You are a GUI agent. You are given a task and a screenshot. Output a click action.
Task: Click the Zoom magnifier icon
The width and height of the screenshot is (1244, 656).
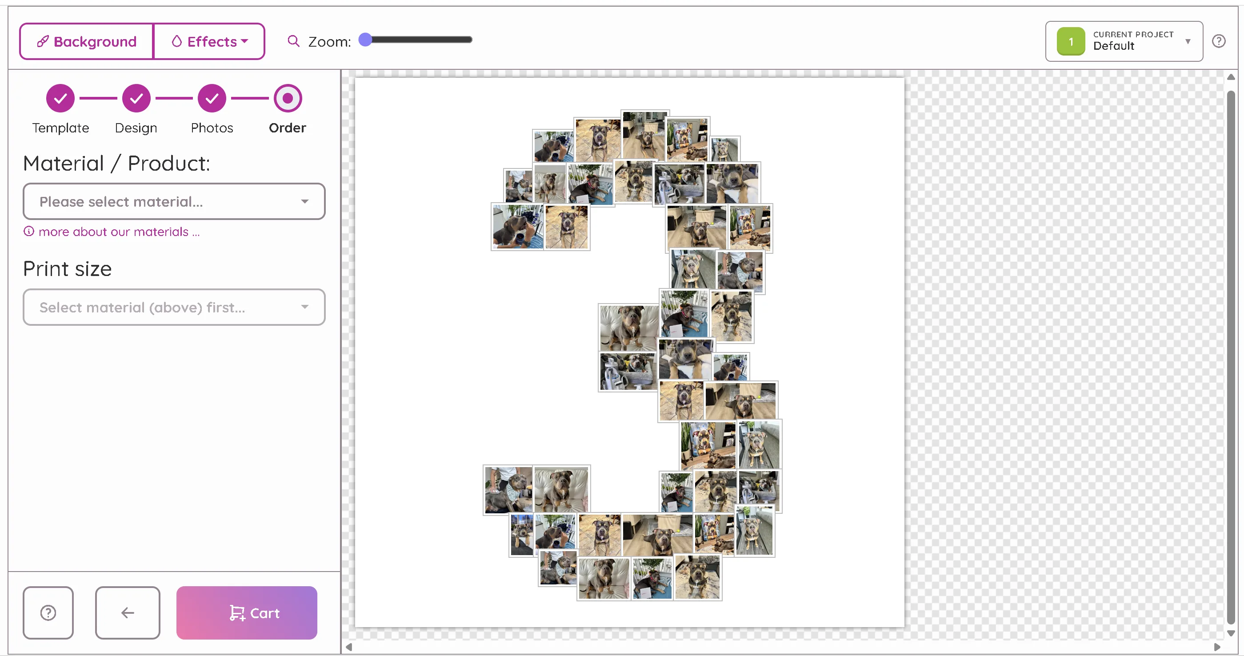[x=293, y=41]
